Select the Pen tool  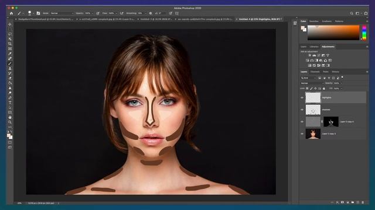point(10,98)
